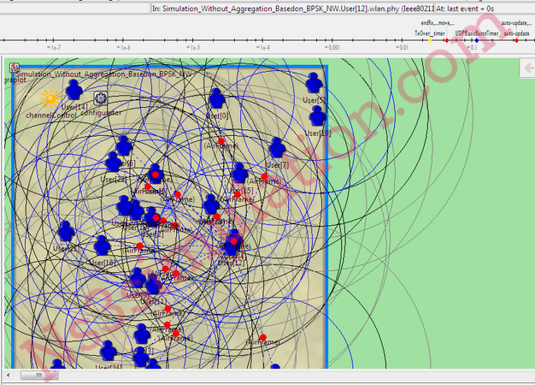
Task: Click the channelControl sun icon
Action: [51, 99]
